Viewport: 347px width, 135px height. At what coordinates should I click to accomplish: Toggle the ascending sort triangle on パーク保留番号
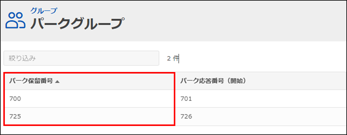[x=57, y=82]
